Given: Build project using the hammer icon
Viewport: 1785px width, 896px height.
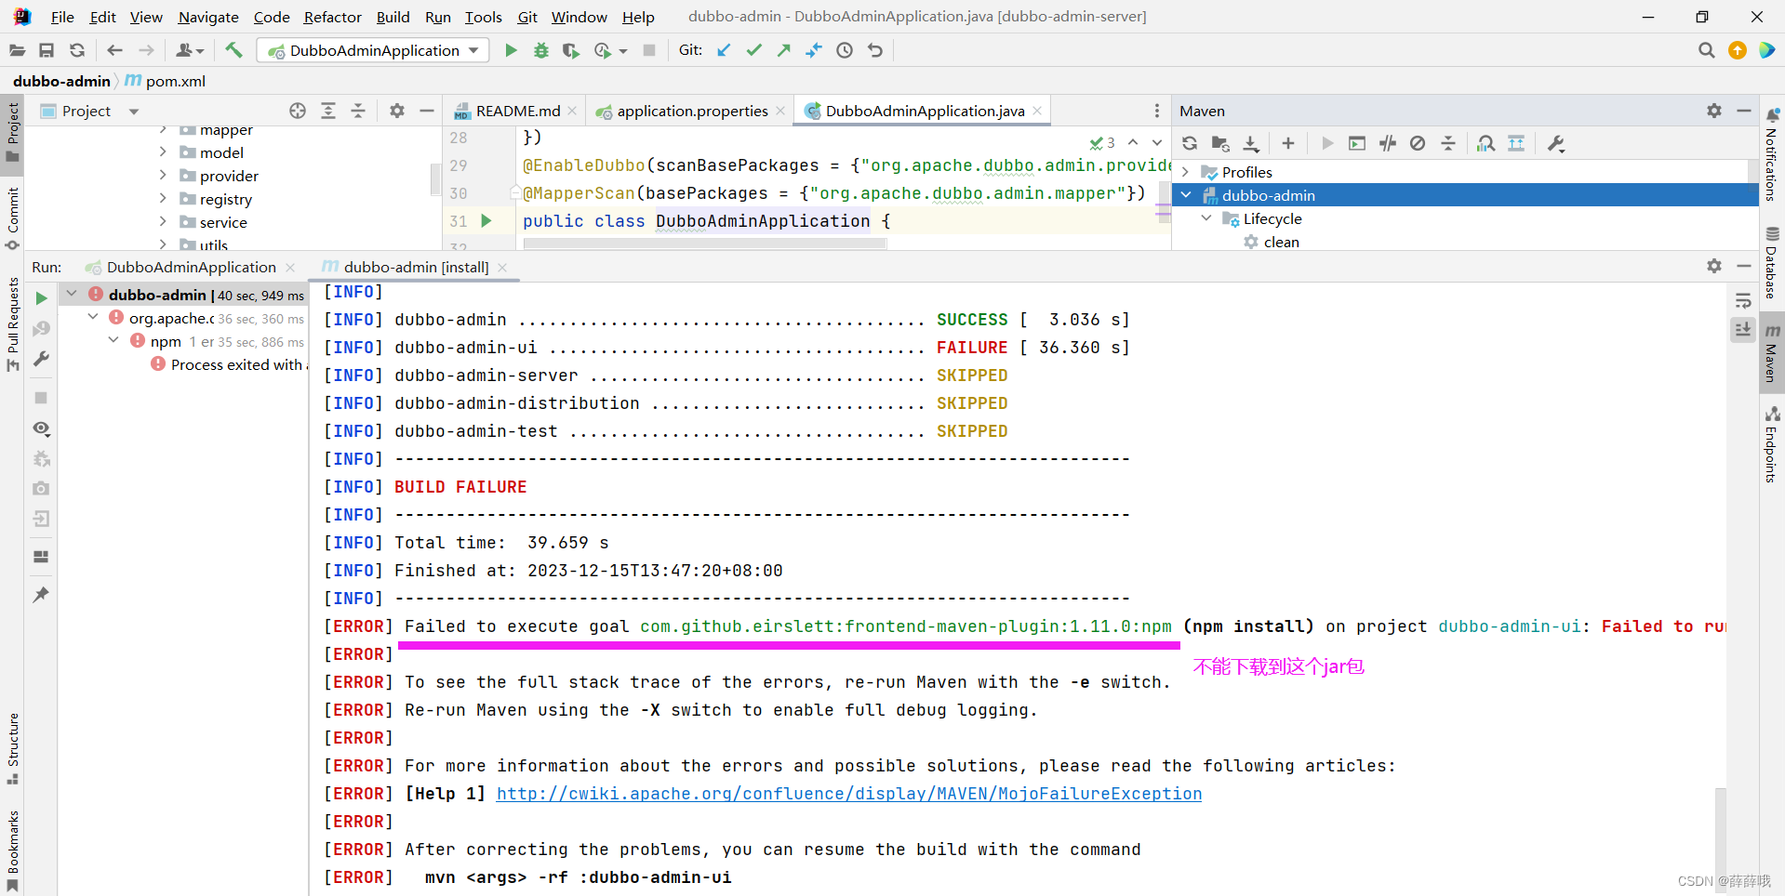Looking at the screenshot, I should 233,50.
